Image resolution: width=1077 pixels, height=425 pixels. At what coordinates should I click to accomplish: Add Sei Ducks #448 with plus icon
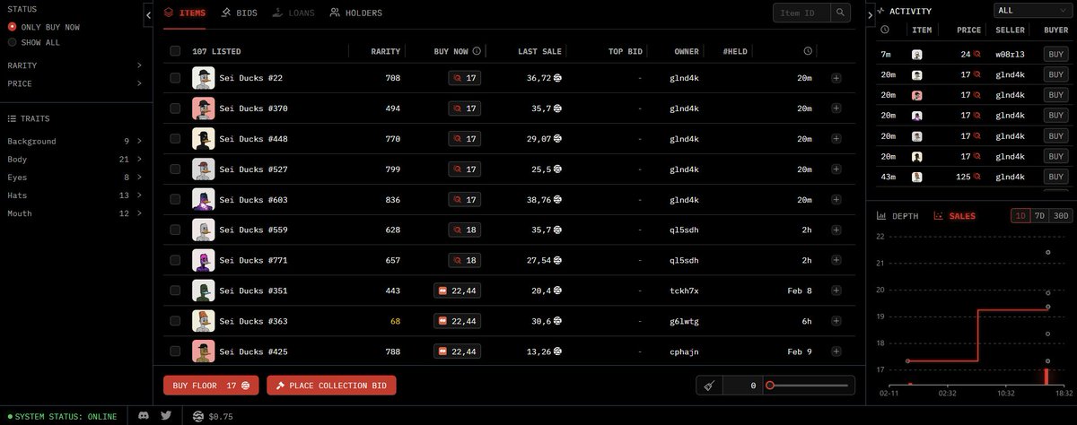click(836, 139)
